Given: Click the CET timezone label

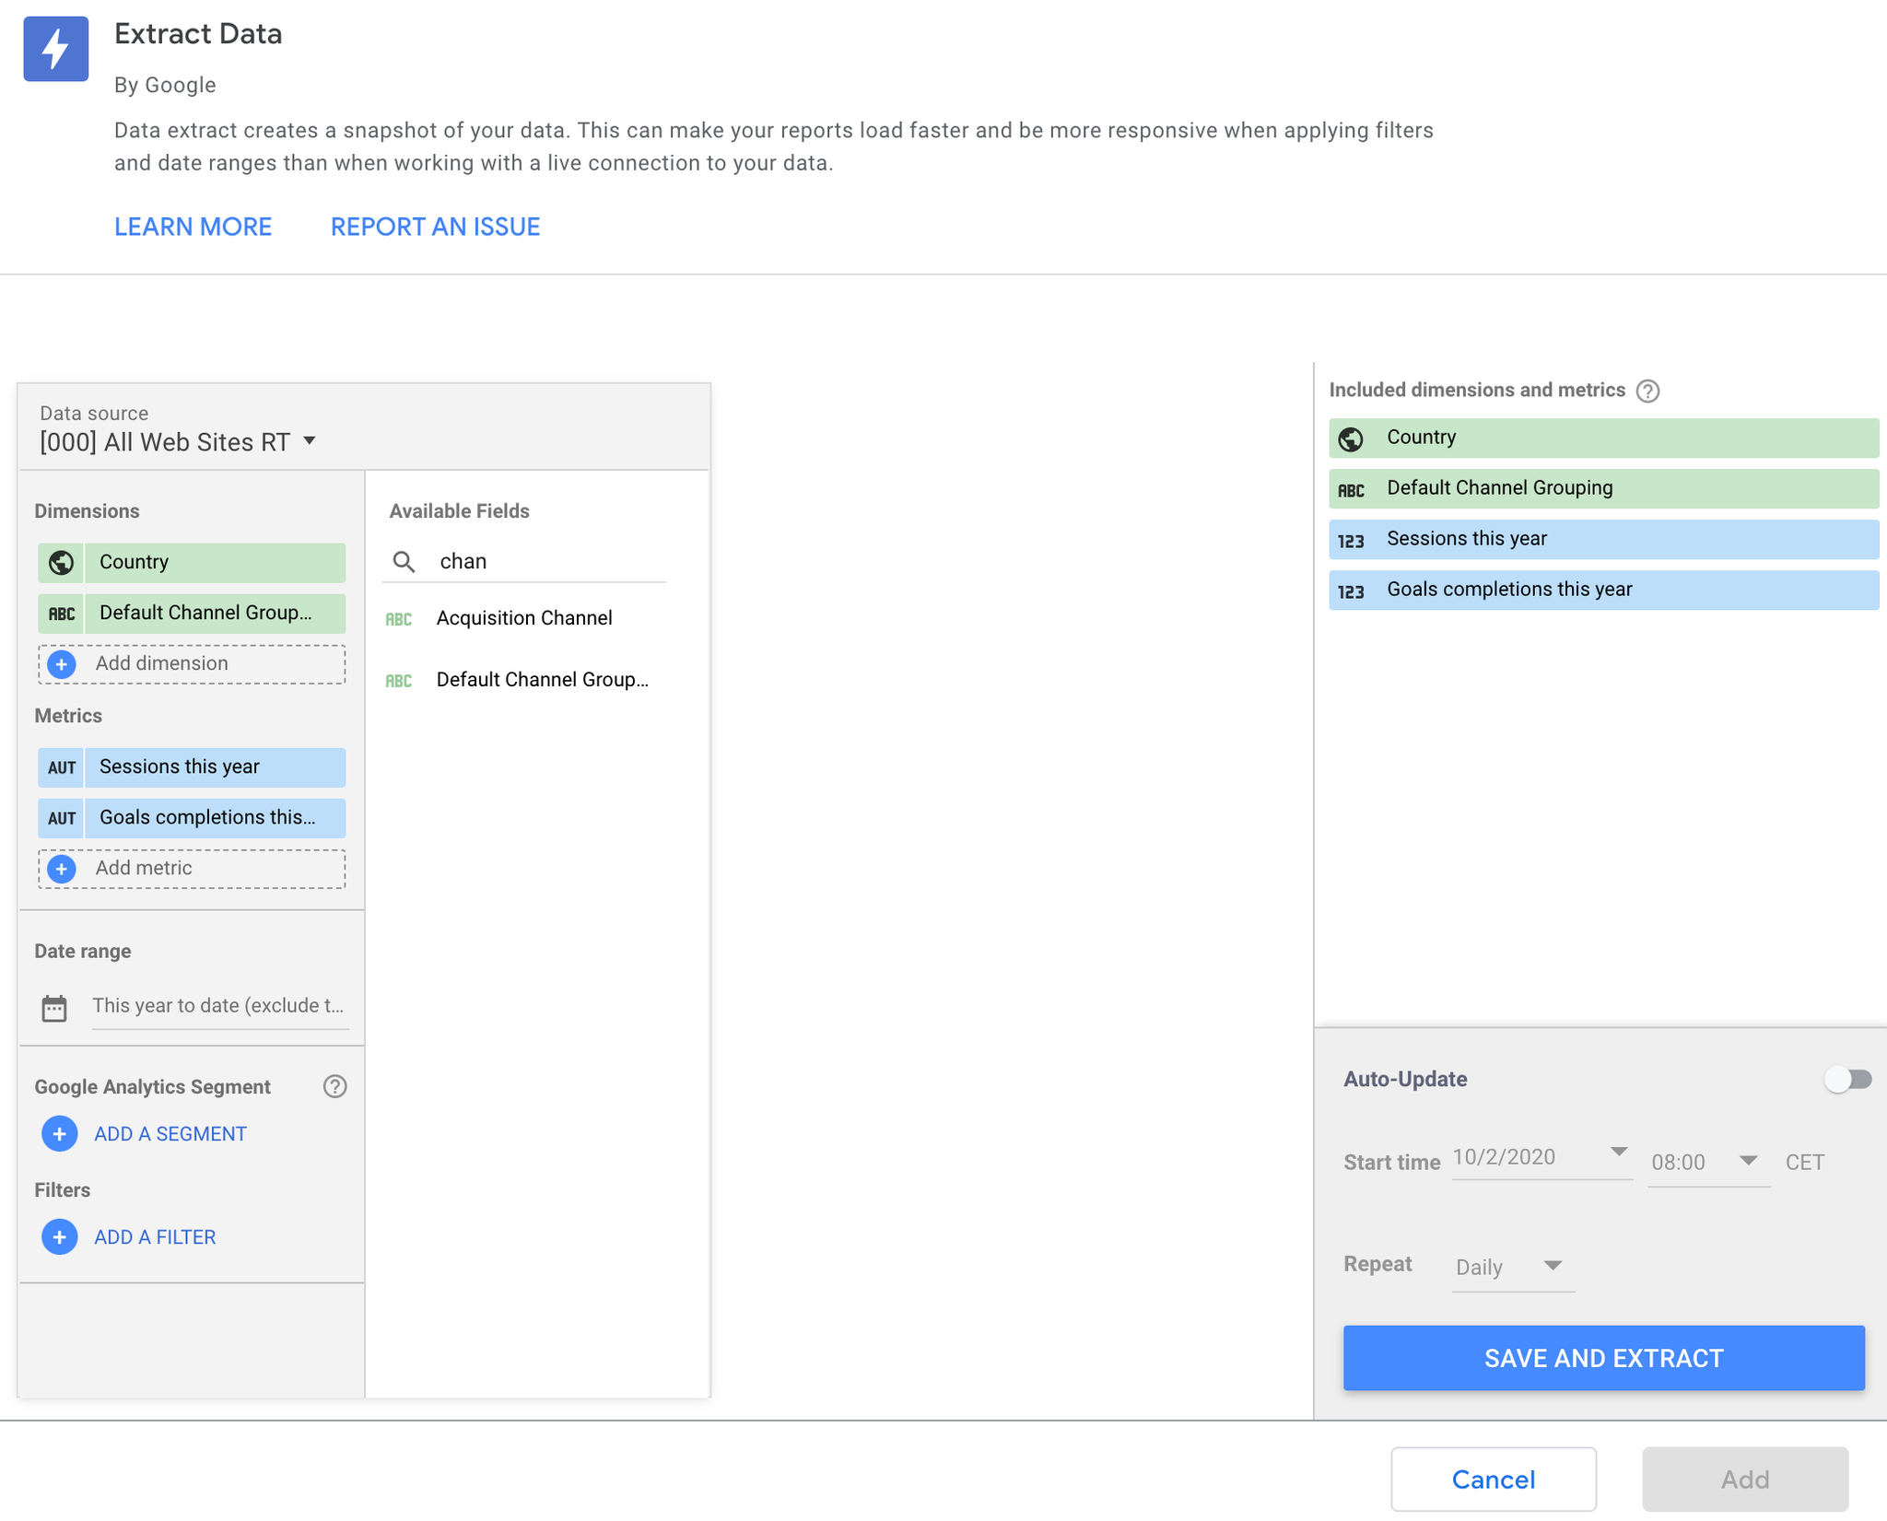Looking at the screenshot, I should 1804,1163.
